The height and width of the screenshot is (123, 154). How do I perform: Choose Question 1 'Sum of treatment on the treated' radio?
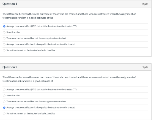[x=4, y=50]
